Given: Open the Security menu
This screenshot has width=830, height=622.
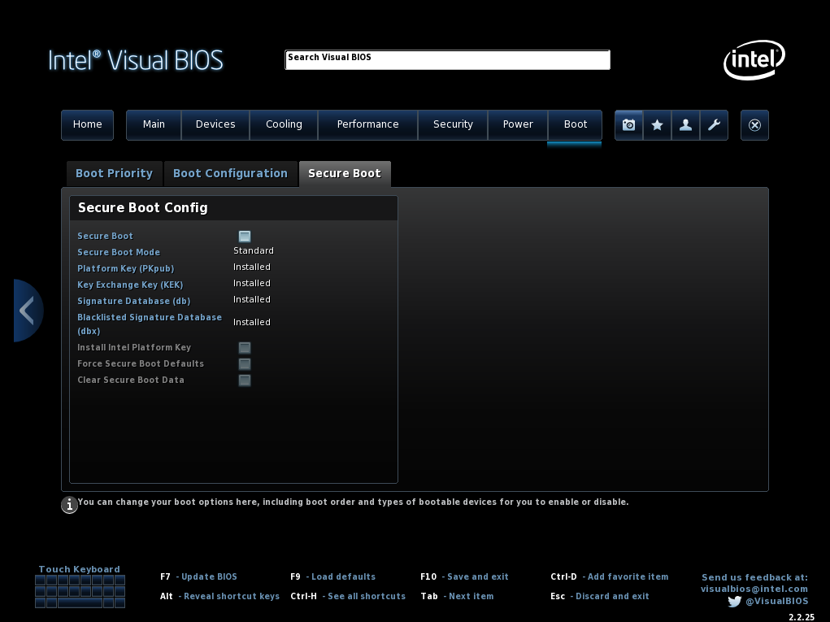Looking at the screenshot, I should (x=453, y=125).
